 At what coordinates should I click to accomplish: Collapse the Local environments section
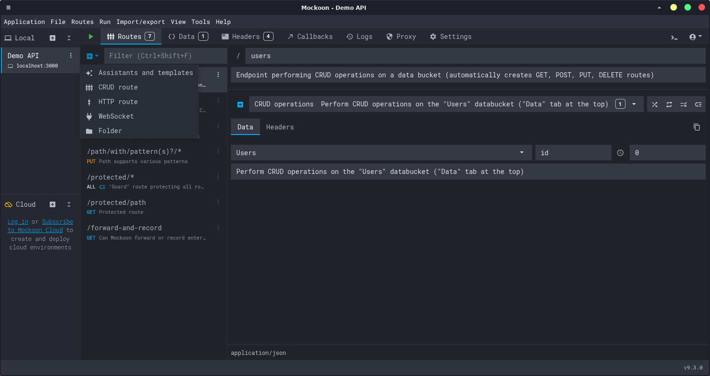(69, 38)
